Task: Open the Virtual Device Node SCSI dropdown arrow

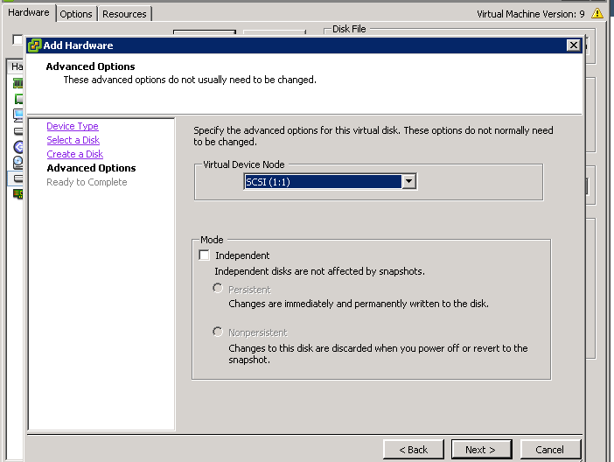Action: (x=408, y=181)
